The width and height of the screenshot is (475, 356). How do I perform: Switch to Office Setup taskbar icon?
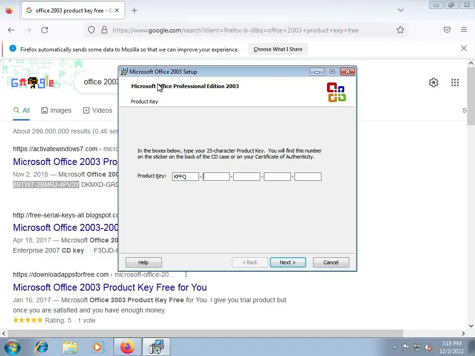tap(157, 347)
